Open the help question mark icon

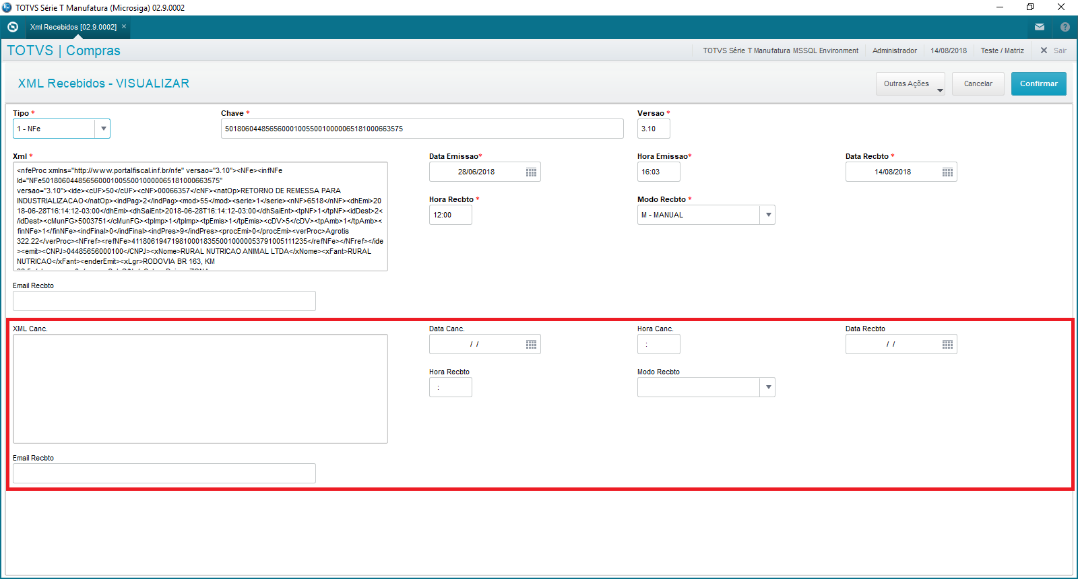coord(1065,27)
